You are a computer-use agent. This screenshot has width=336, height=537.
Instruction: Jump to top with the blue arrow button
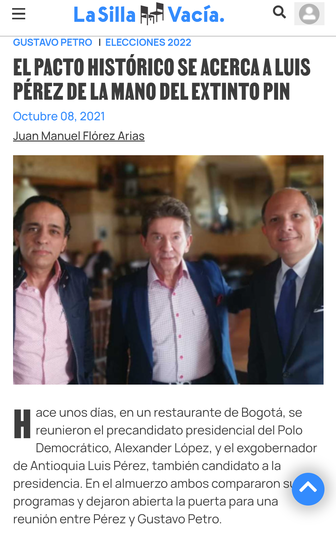pos(308,489)
